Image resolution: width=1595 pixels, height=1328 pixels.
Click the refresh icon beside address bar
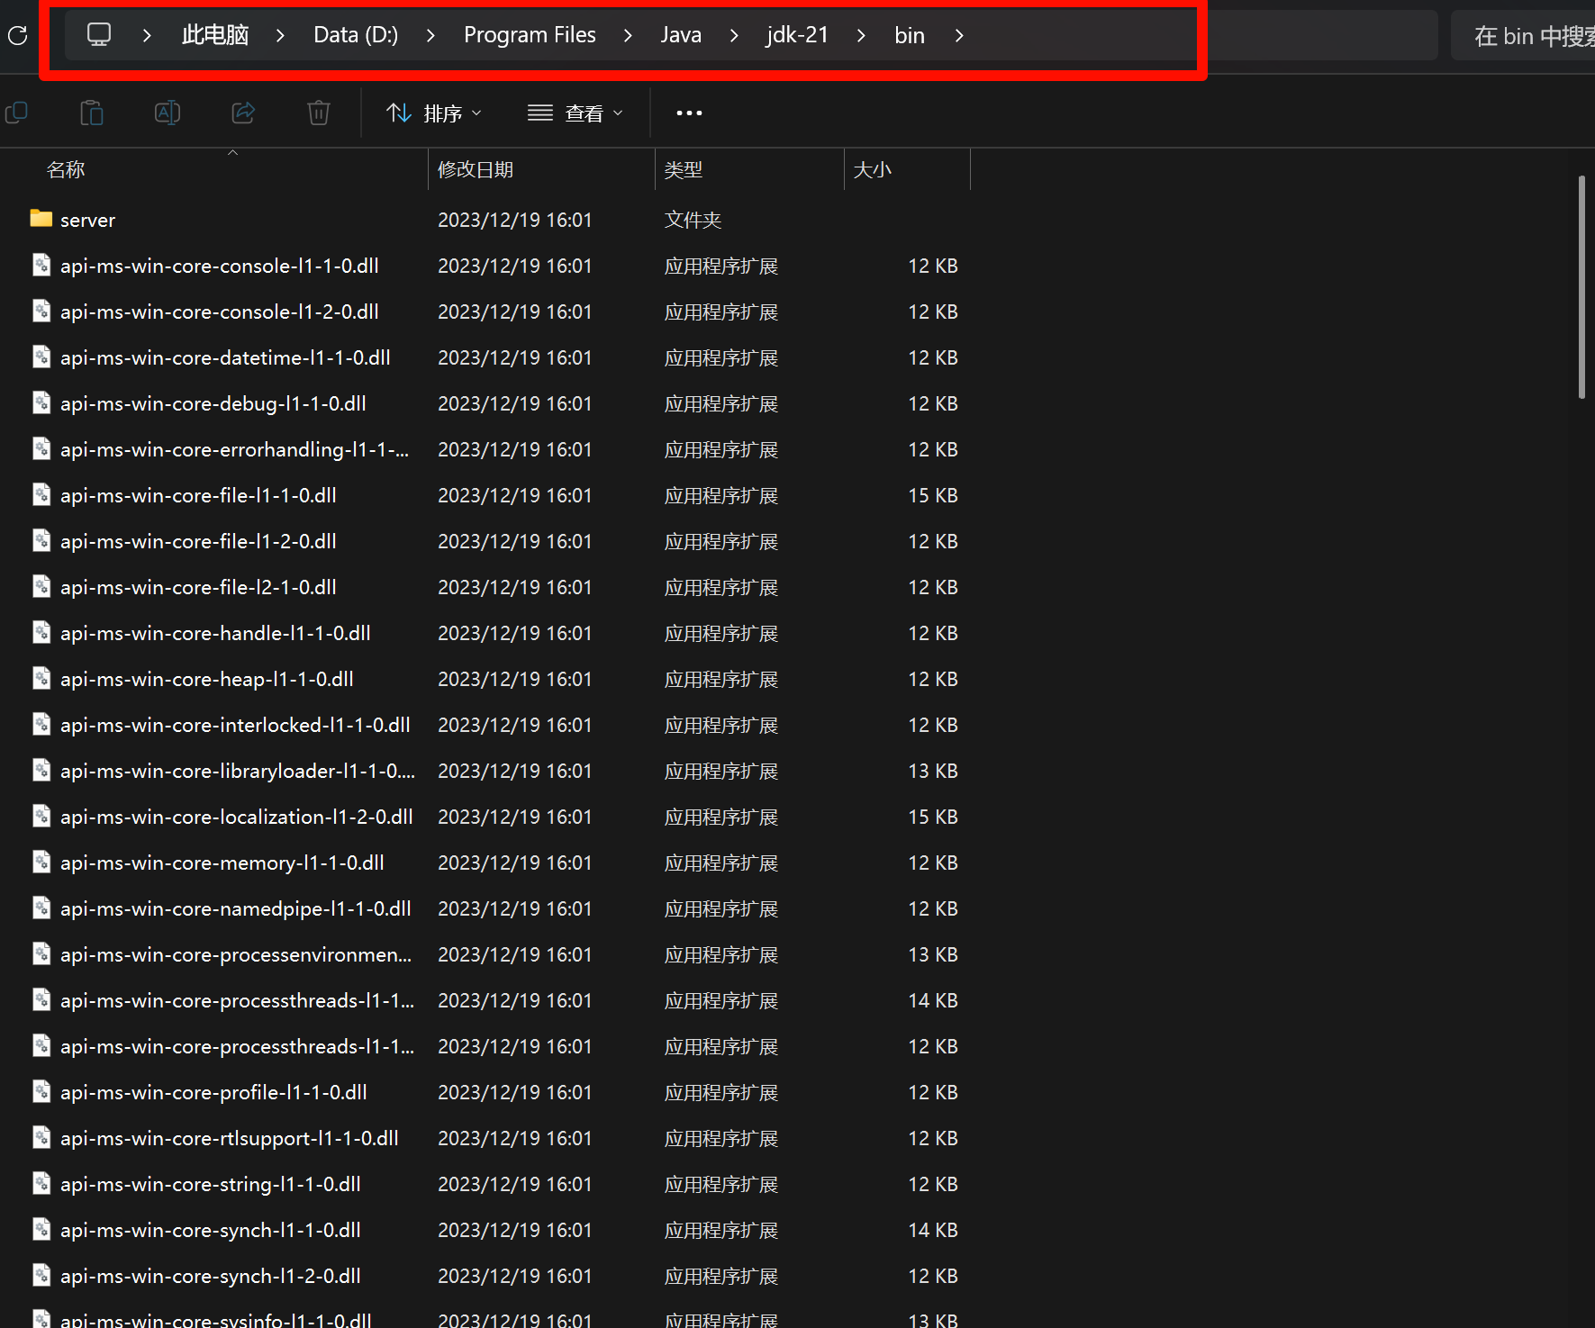17,36
